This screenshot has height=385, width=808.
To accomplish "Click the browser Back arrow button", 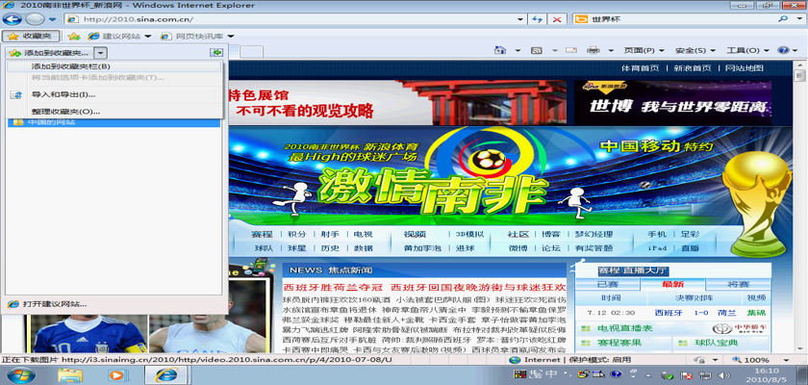I will 14,18.
